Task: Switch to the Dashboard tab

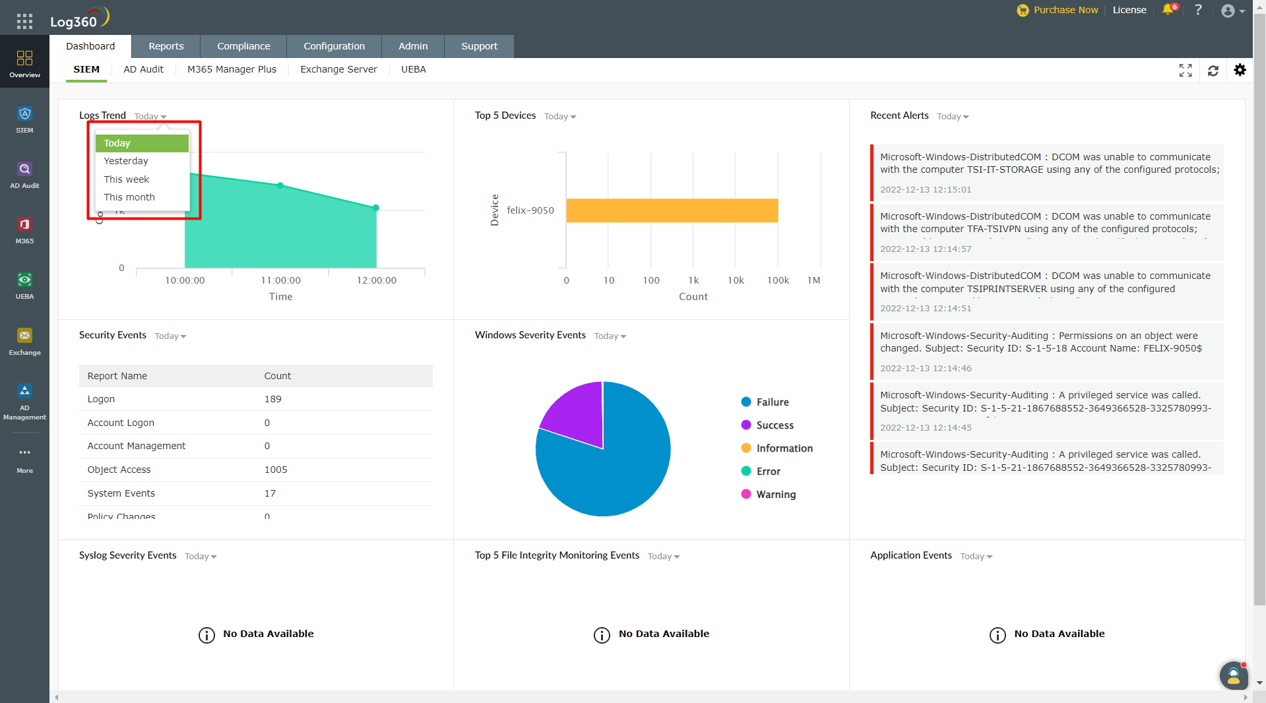Action: (x=90, y=46)
